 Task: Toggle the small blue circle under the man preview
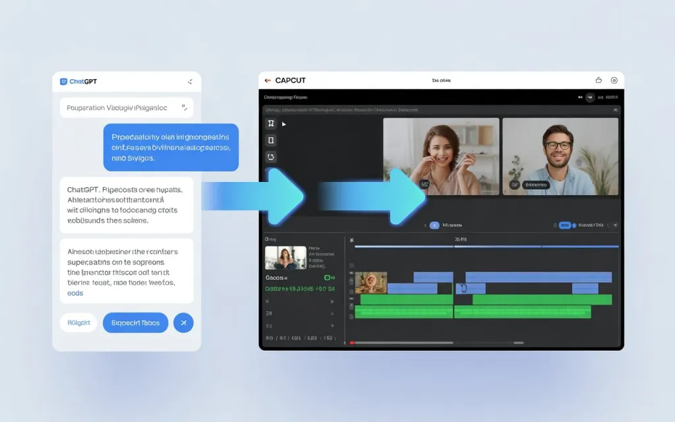[574, 226]
